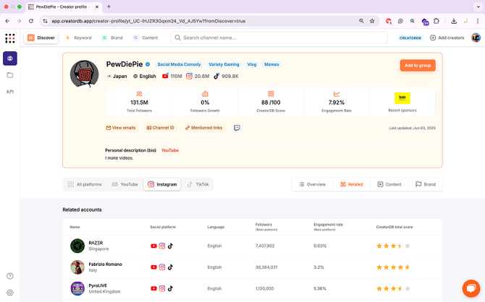485x302 pixels.
Task: Open the Overview section tab
Action: coord(312,184)
